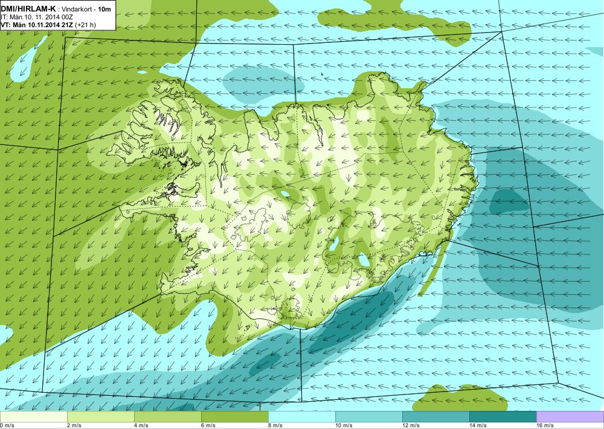The height and width of the screenshot is (429, 604).
Task: Click the '14 m/s' legend label
Action: pyautogui.click(x=478, y=425)
